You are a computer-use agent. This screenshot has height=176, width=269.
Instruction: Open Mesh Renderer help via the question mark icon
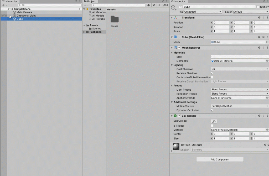pos(259,48)
